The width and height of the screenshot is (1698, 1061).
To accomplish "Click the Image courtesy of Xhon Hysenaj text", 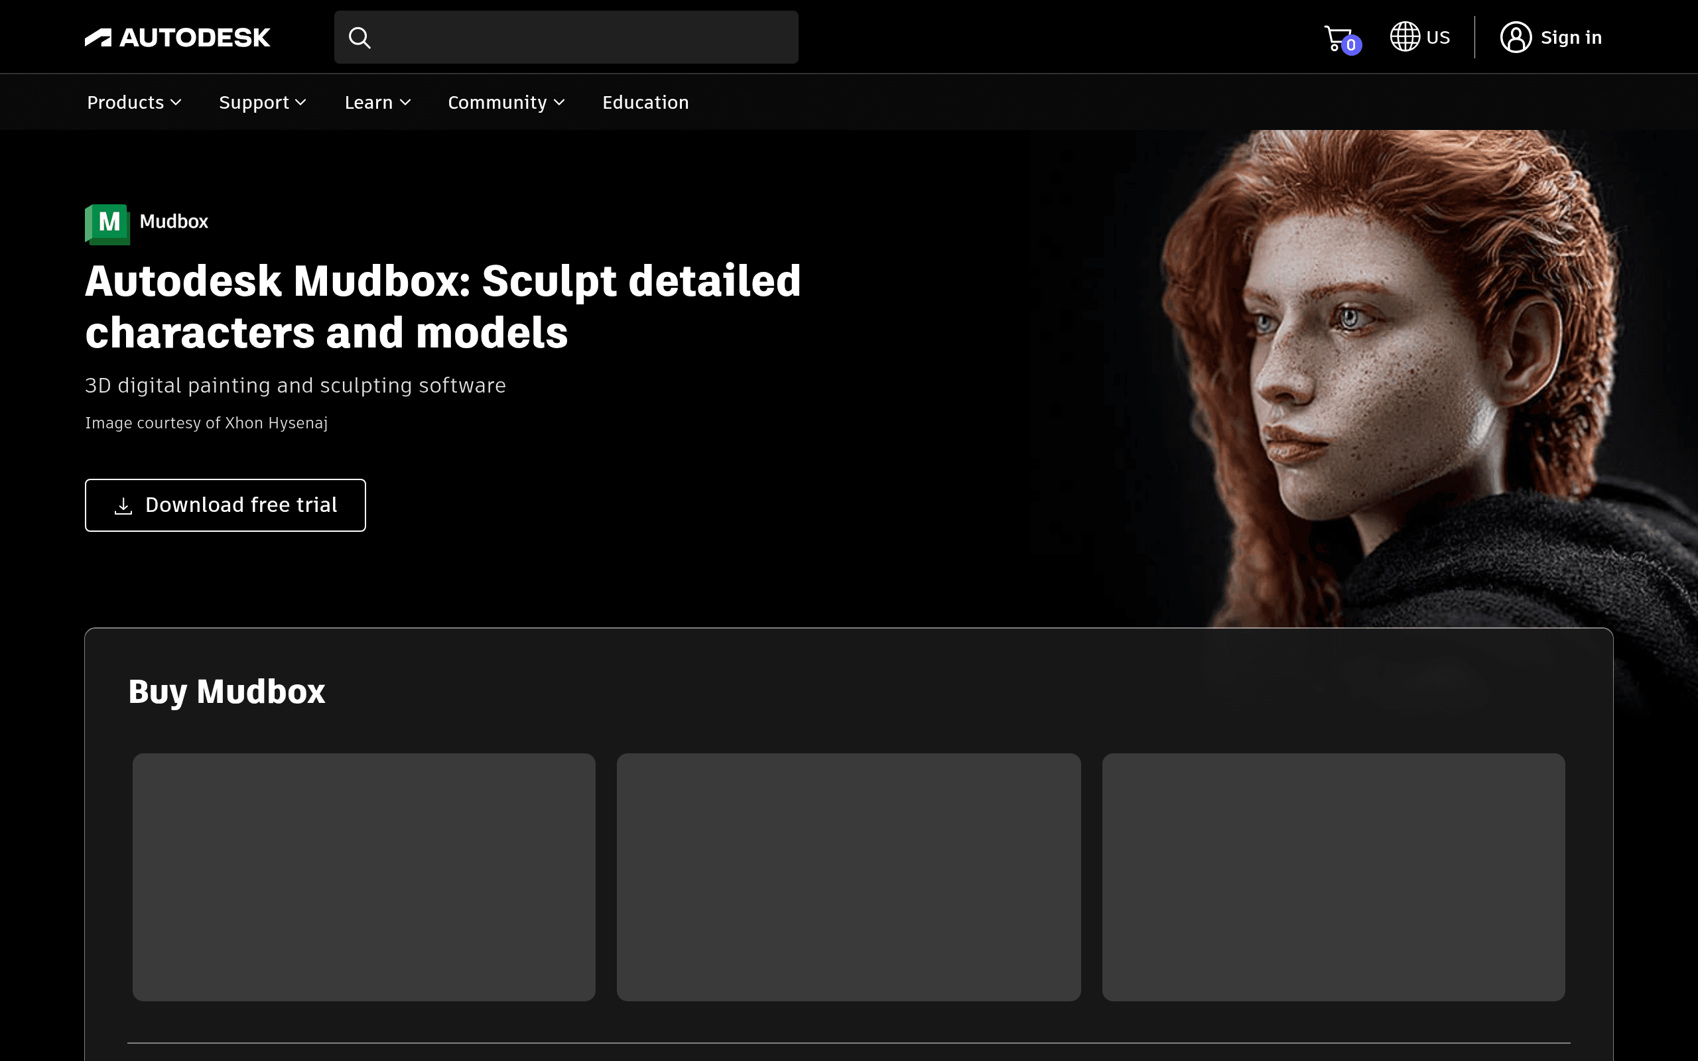I will (x=206, y=423).
